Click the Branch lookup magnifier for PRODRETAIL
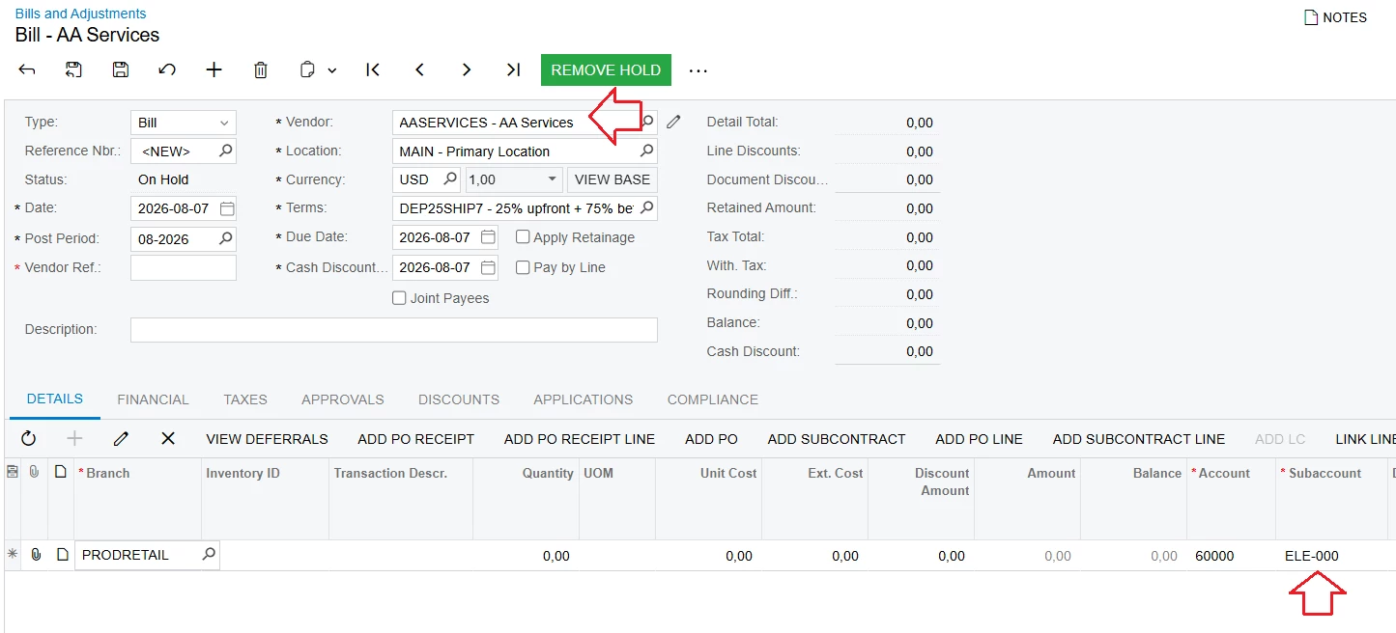This screenshot has width=1396, height=633. pos(209,555)
